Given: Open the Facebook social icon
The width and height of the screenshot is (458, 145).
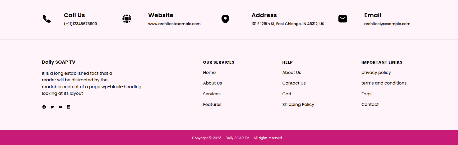Looking at the screenshot, I should [44, 107].
